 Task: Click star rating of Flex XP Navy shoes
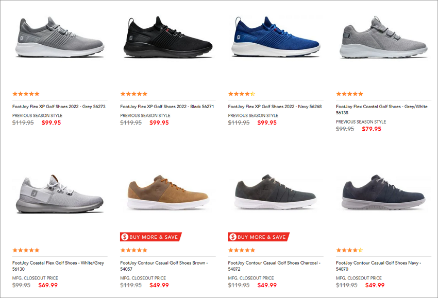coord(242,94)
